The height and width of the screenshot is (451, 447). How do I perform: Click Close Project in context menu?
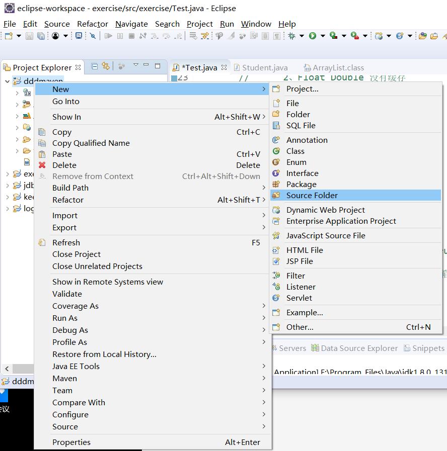(152, 254)
